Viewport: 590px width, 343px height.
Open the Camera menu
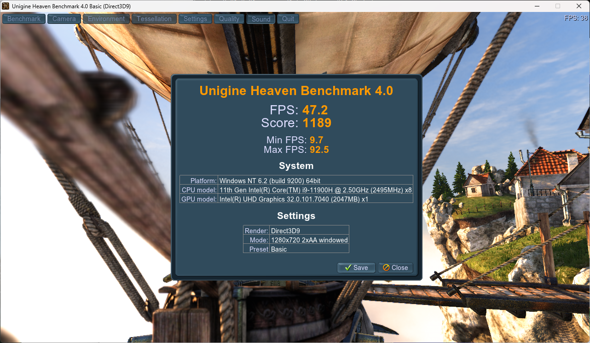click(64, 19)
